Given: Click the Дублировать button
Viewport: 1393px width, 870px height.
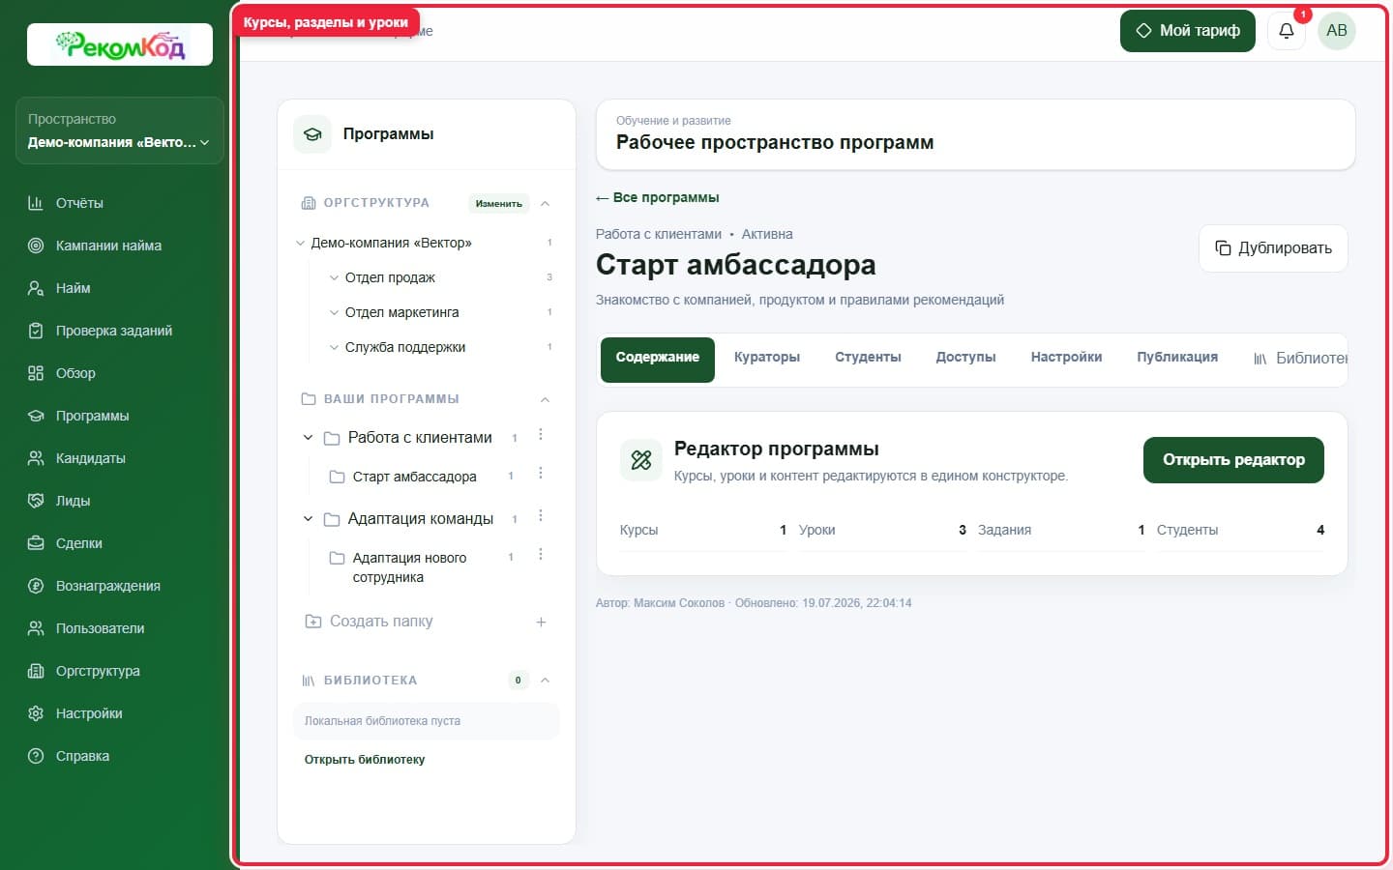Looking at the screenshot, I should (1273, 248).
